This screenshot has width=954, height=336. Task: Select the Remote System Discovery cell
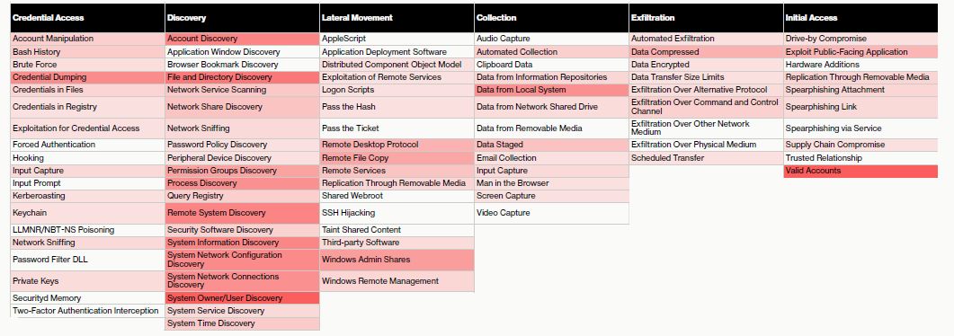click(x=242, y=213)
